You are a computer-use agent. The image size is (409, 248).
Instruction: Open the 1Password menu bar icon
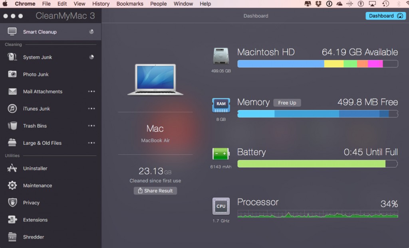tap(329, 4)
